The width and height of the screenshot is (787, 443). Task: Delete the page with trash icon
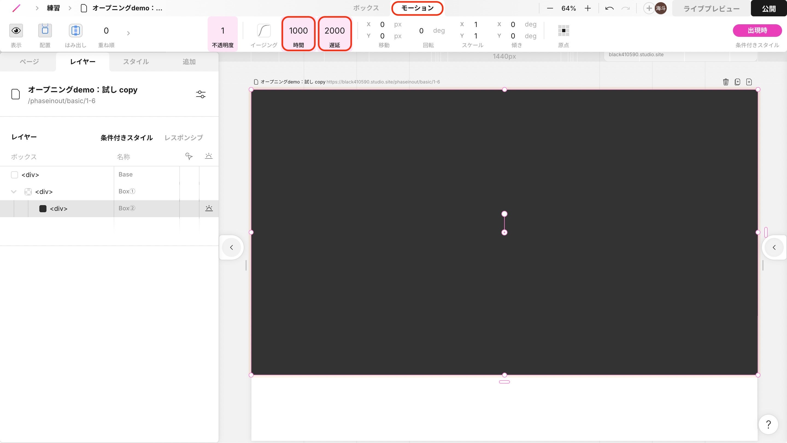point(726,82)
